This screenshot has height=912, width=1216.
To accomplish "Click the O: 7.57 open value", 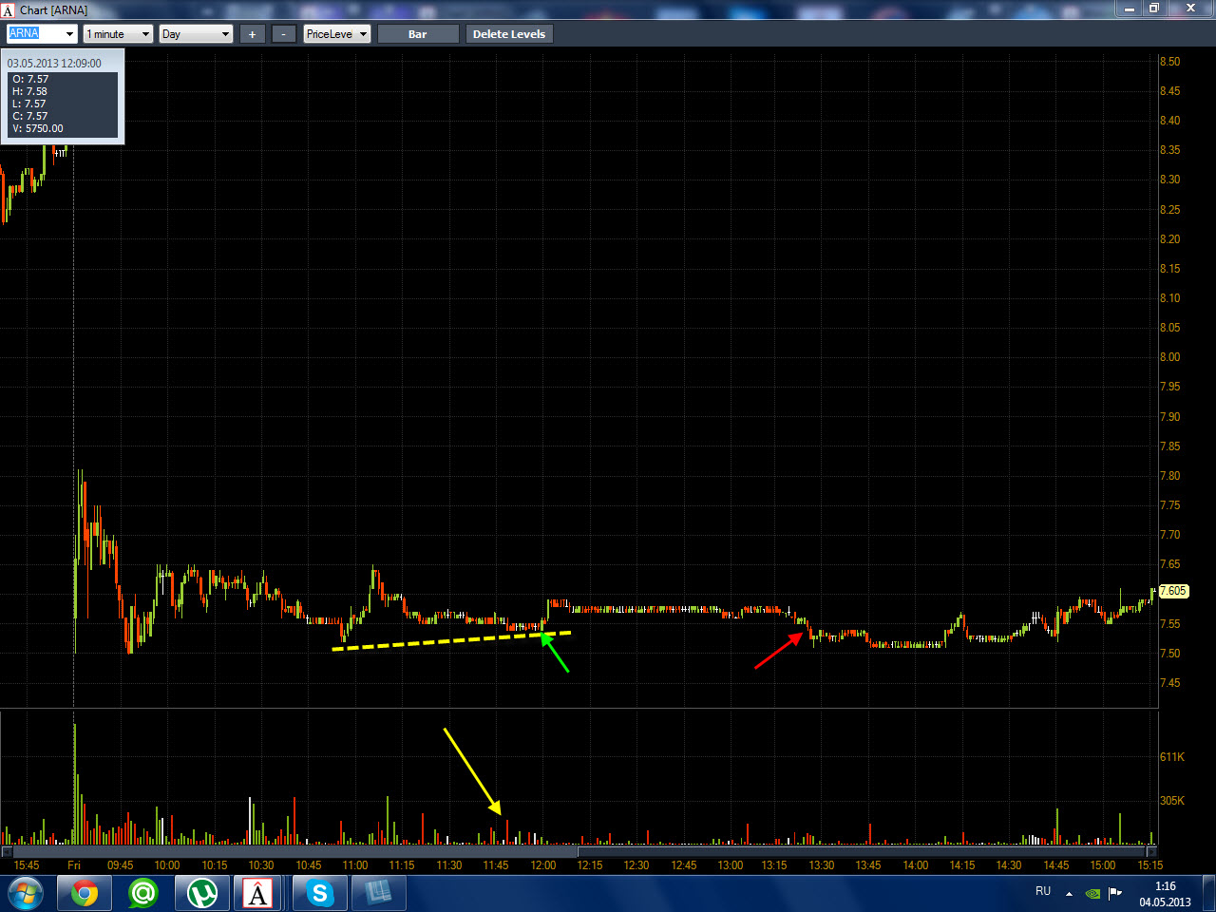I will (30, 79).
